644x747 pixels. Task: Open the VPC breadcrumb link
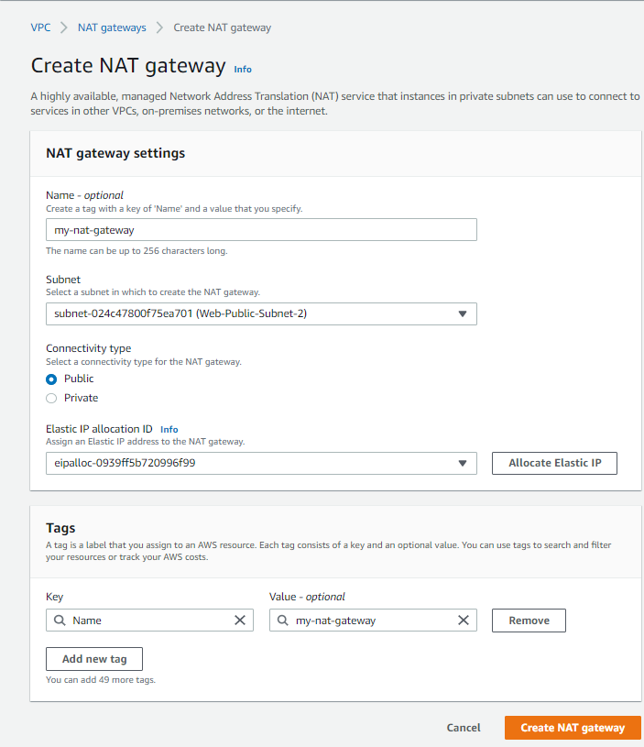[x=40, y=27]
